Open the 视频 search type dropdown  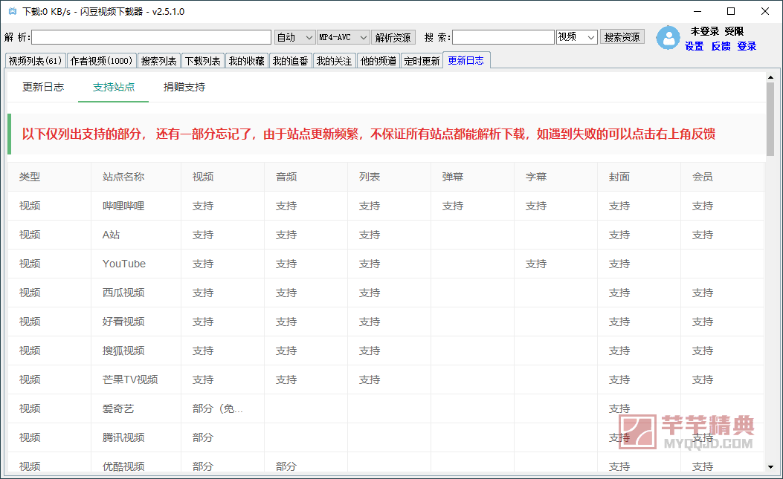(577, 37)
